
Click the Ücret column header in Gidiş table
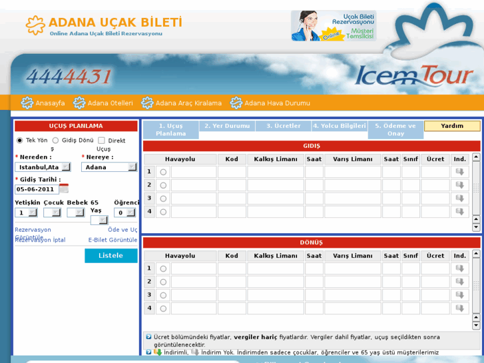coord(435,159)
